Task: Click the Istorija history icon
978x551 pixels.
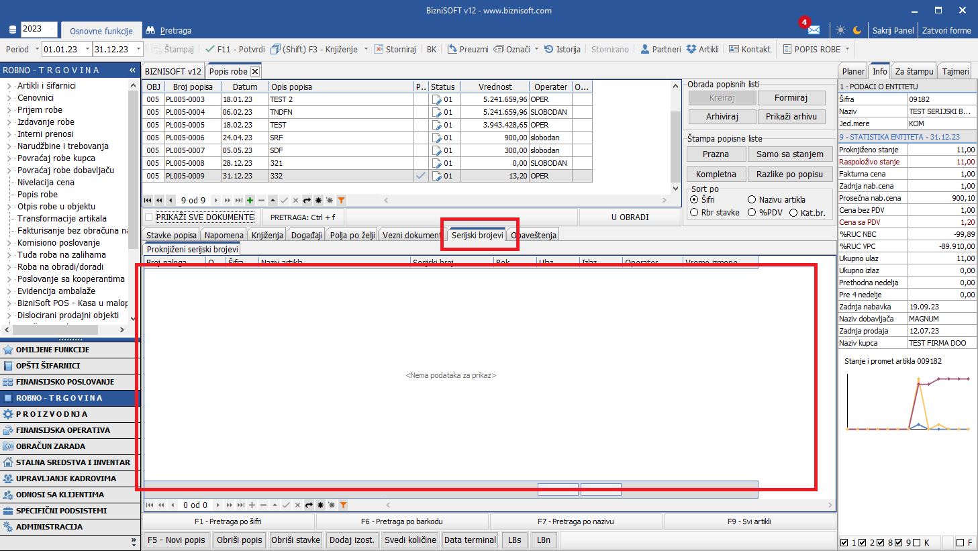Action: point(549,49)
